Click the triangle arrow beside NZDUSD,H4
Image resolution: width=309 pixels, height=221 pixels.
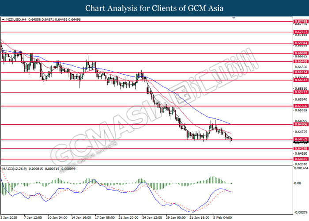point(4,20)
